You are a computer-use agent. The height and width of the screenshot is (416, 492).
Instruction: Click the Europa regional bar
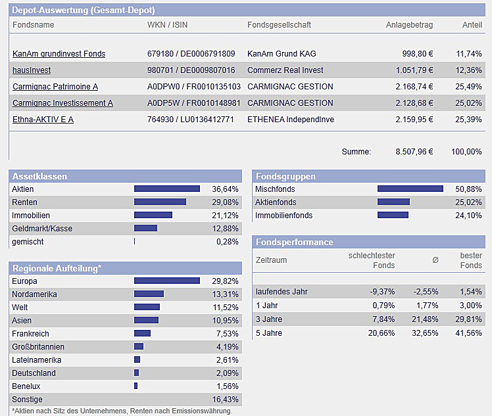tap(166, 281)
